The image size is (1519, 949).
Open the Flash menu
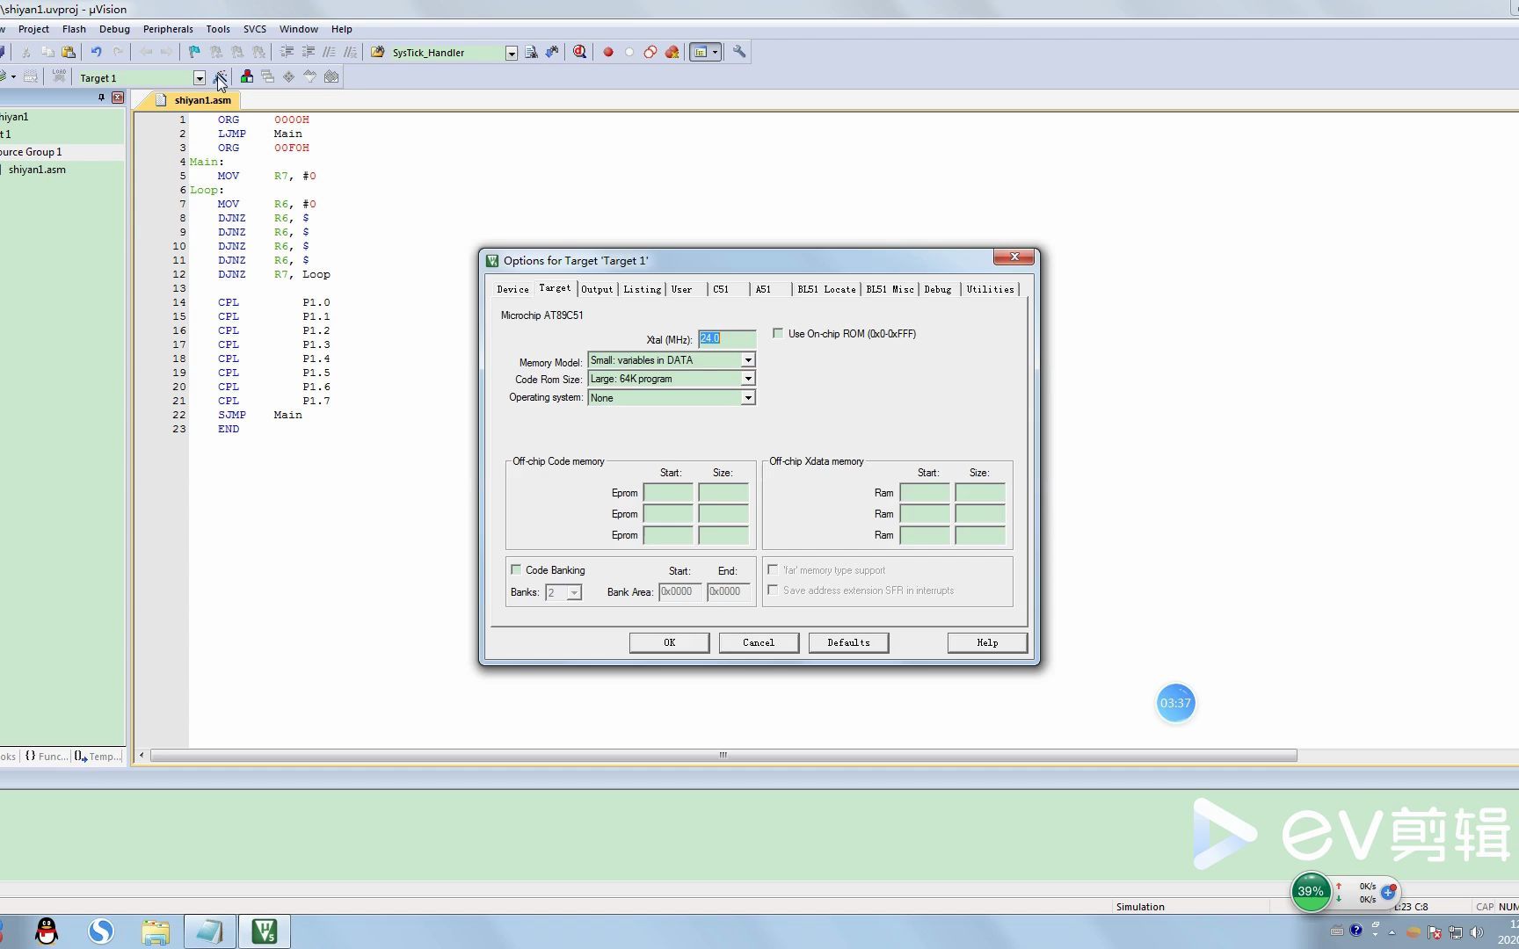coord(74,29)
